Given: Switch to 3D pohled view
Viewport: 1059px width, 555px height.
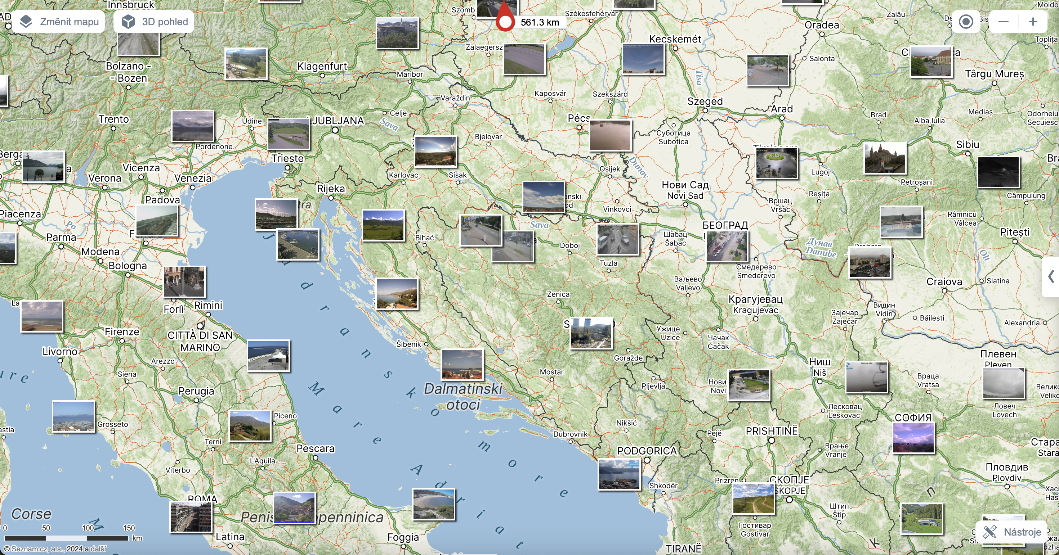Looking at the screenshot, I should click(x=154, y=22).
